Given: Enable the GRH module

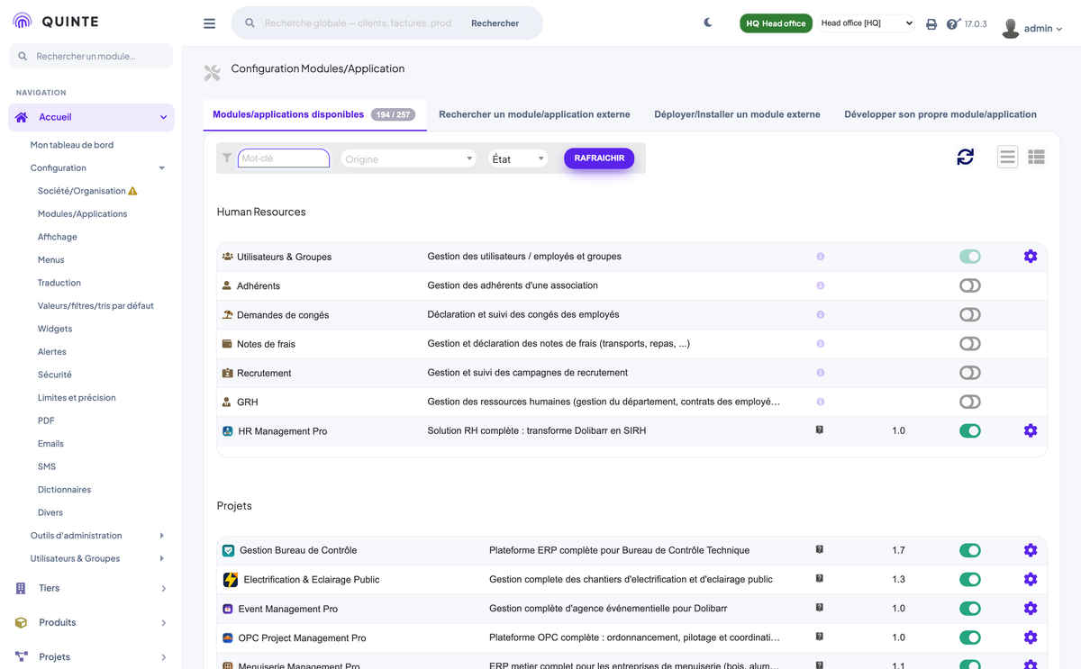Looking at the screenshot, I should (x=970, y=402).
